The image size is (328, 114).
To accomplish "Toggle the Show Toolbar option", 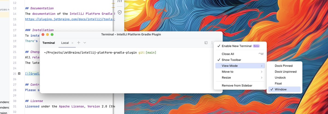I will point(240,60).
